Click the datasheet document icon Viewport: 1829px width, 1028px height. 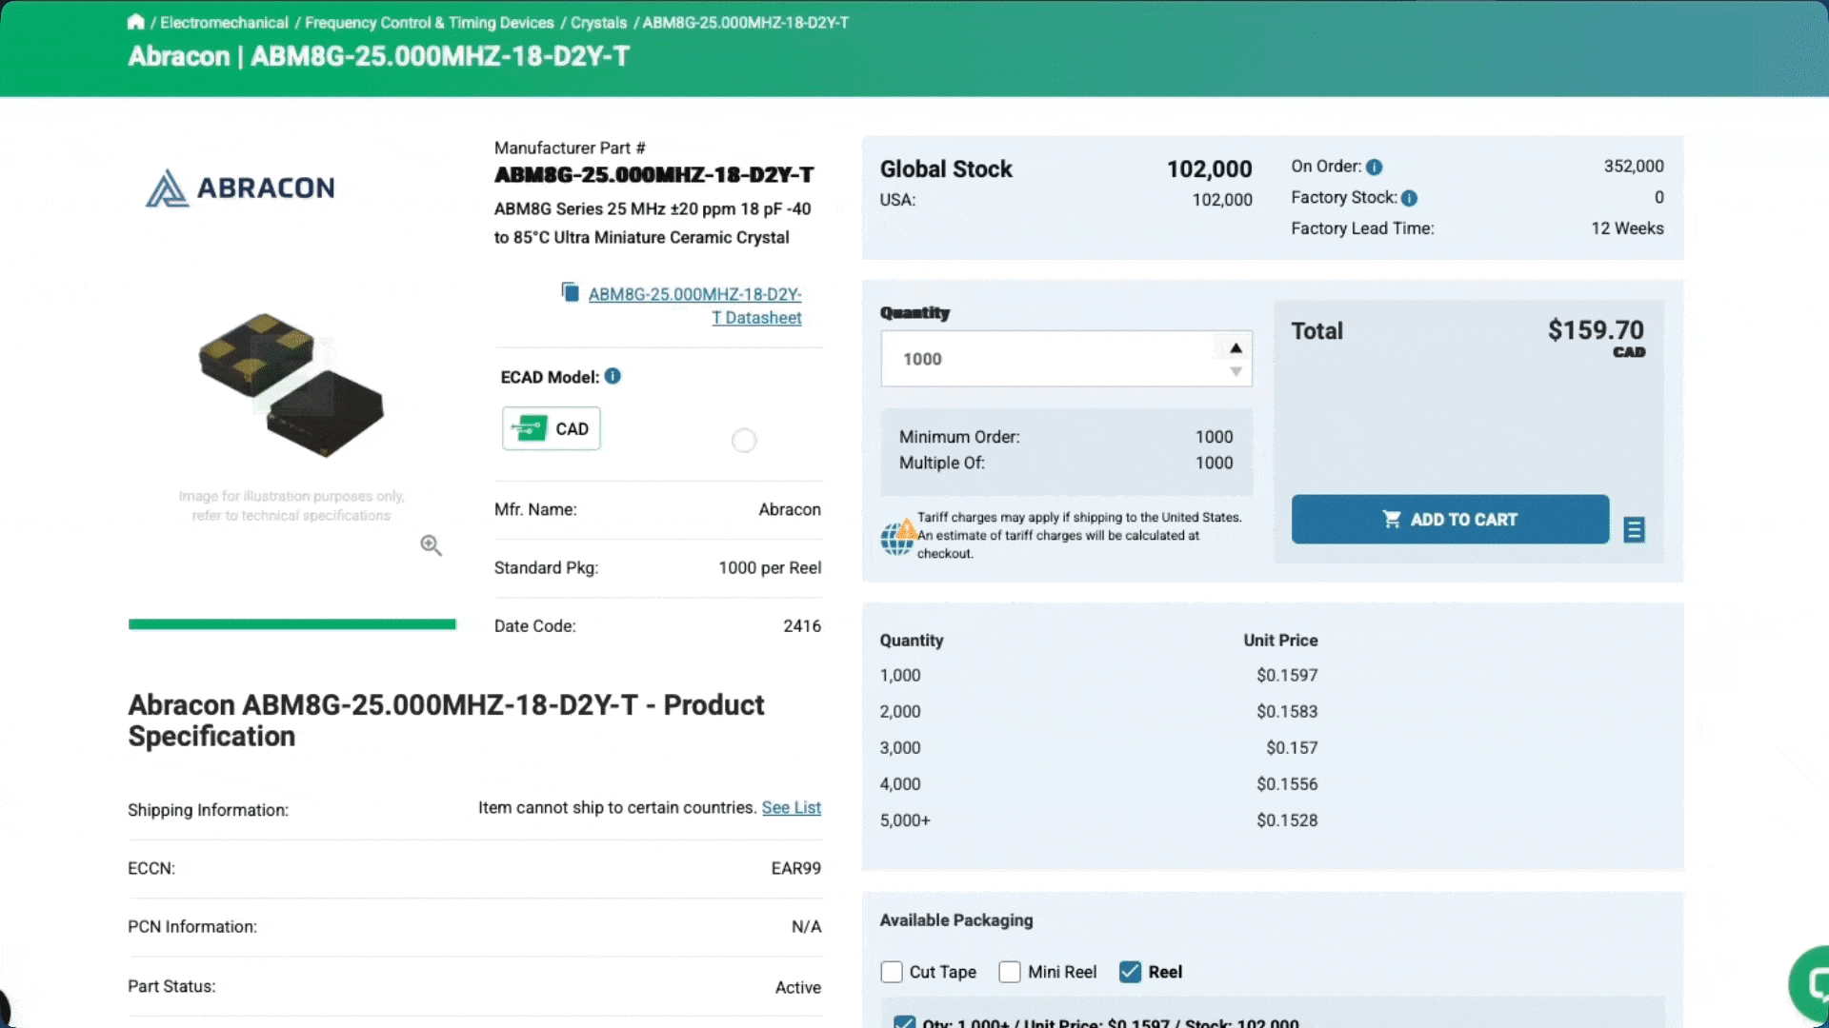[x=570, y=292]
